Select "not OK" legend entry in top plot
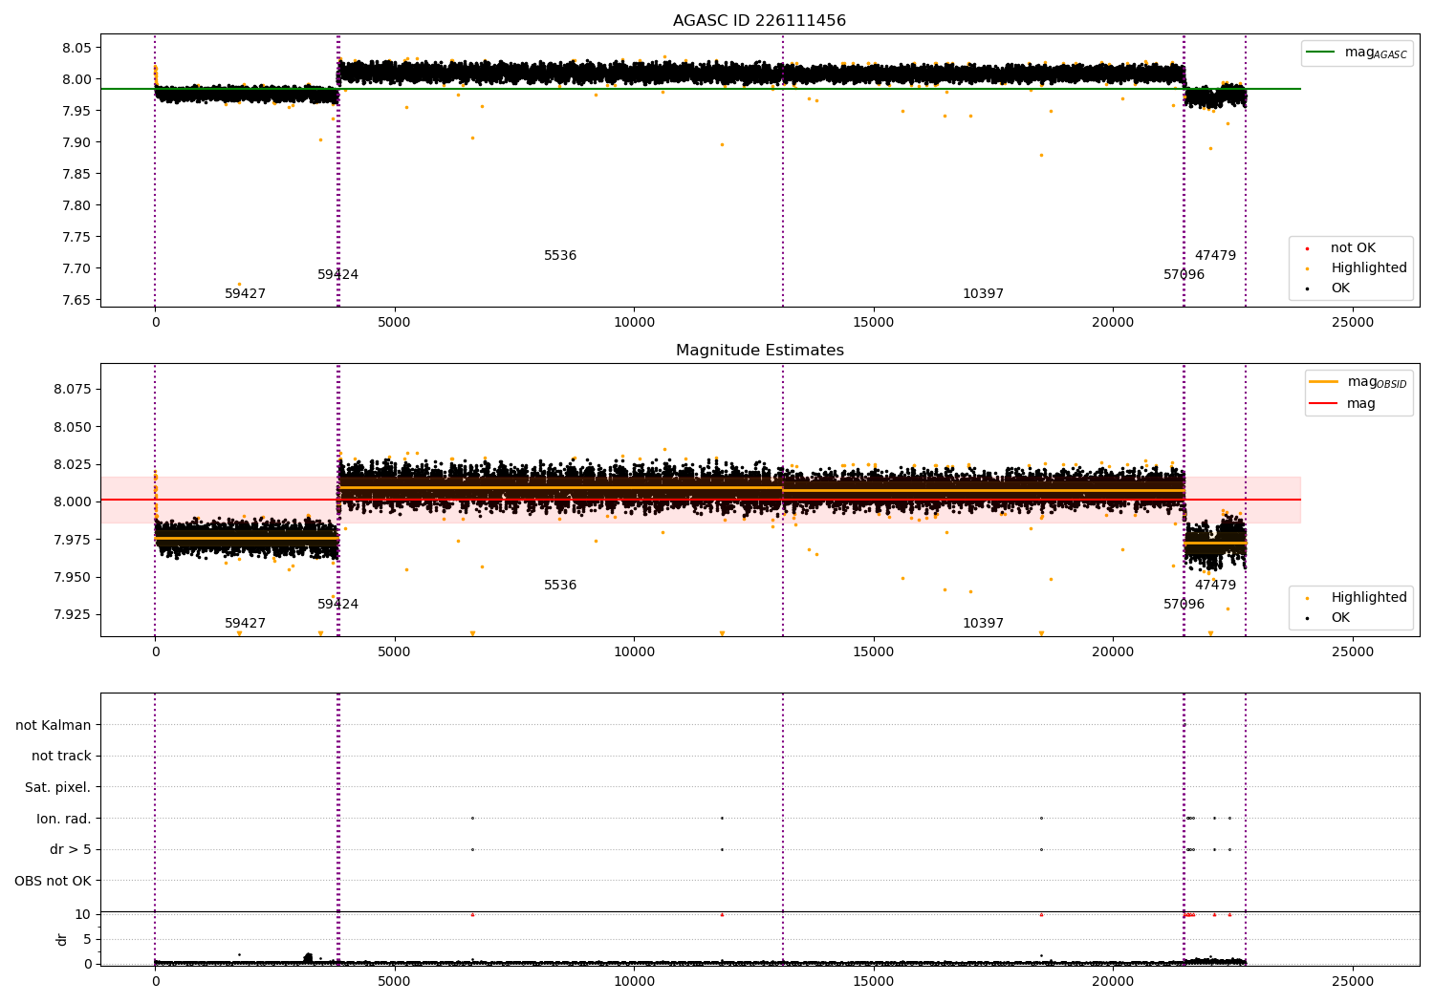Viewport: 1434px width, 1003px height. pos(1353,248)
